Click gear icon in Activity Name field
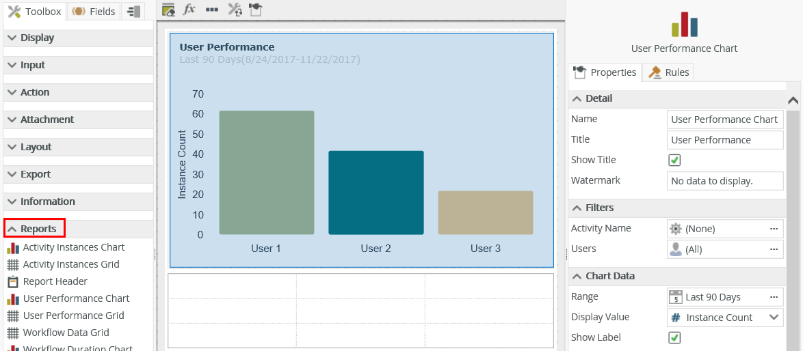The image size is (803, 351). (676, 228)
